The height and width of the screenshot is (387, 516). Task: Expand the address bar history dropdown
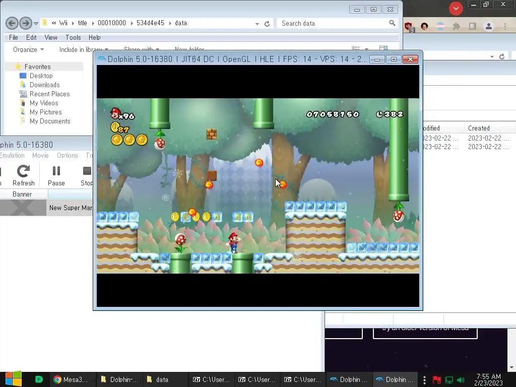(x=257, y=24)
